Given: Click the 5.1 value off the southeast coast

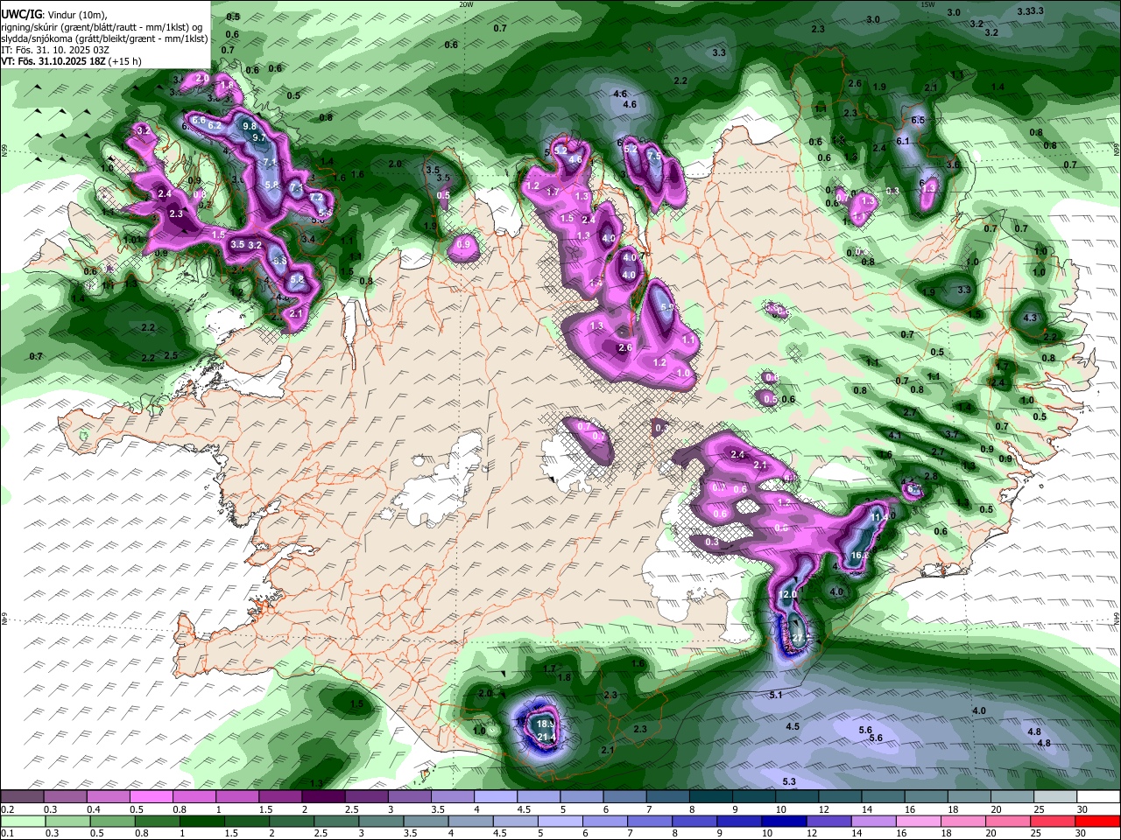Looking at the screenshot, I should [x=775, y=695].
